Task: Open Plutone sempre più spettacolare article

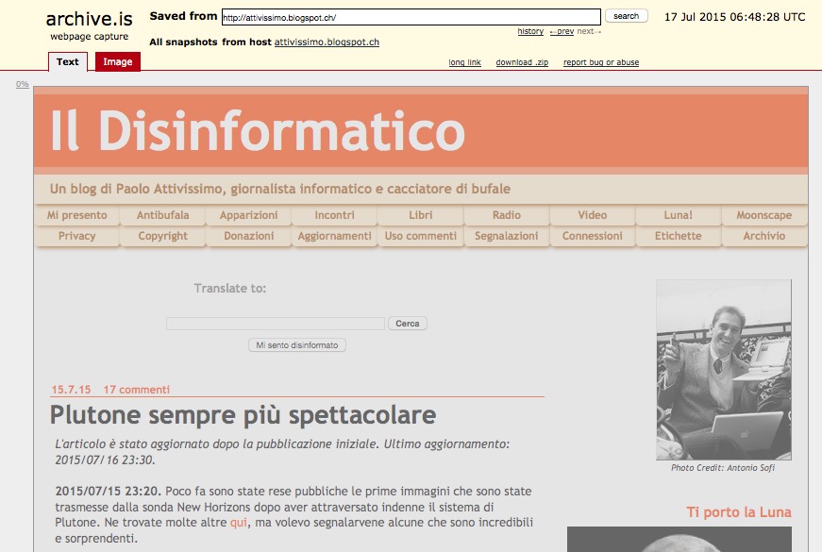Action: click(243, 414)
